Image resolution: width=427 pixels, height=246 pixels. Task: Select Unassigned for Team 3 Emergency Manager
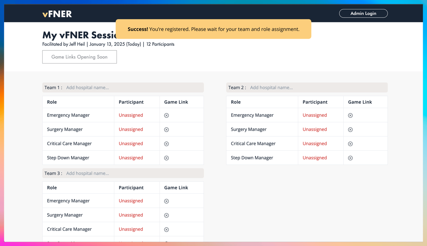point(131,201)
